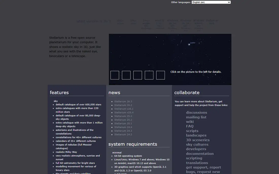Open get support, report bugs link

[203, 169]
